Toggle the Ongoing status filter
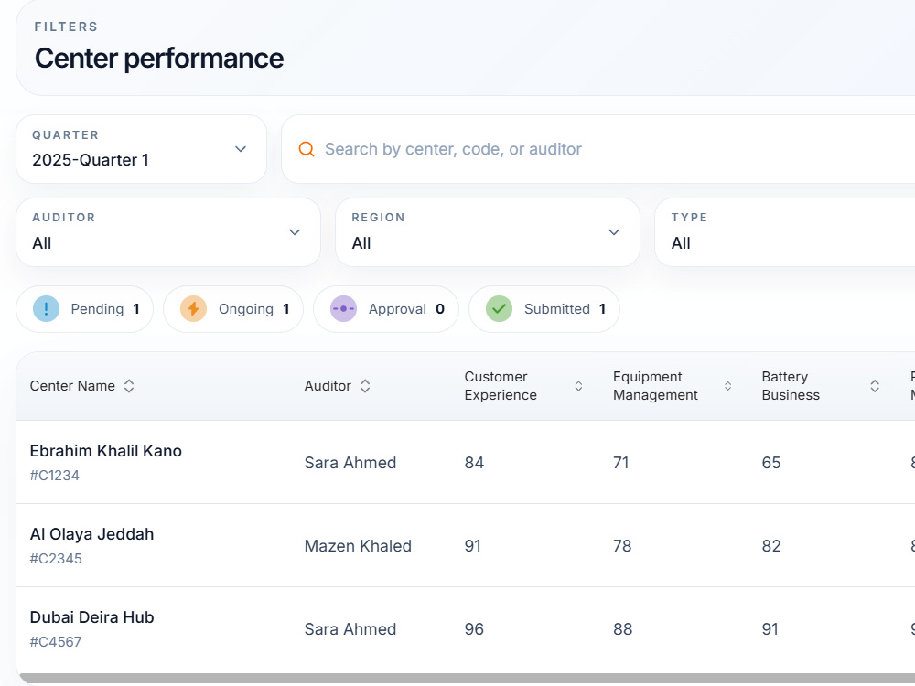915x686 pixels. (x=232, y=309)
